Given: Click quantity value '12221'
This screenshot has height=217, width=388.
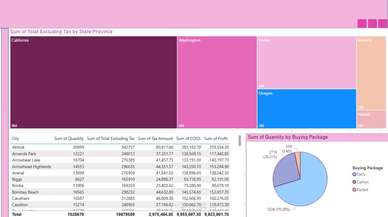Looking at the screenshot, I should pyautogui.click(x=78, y=154).
